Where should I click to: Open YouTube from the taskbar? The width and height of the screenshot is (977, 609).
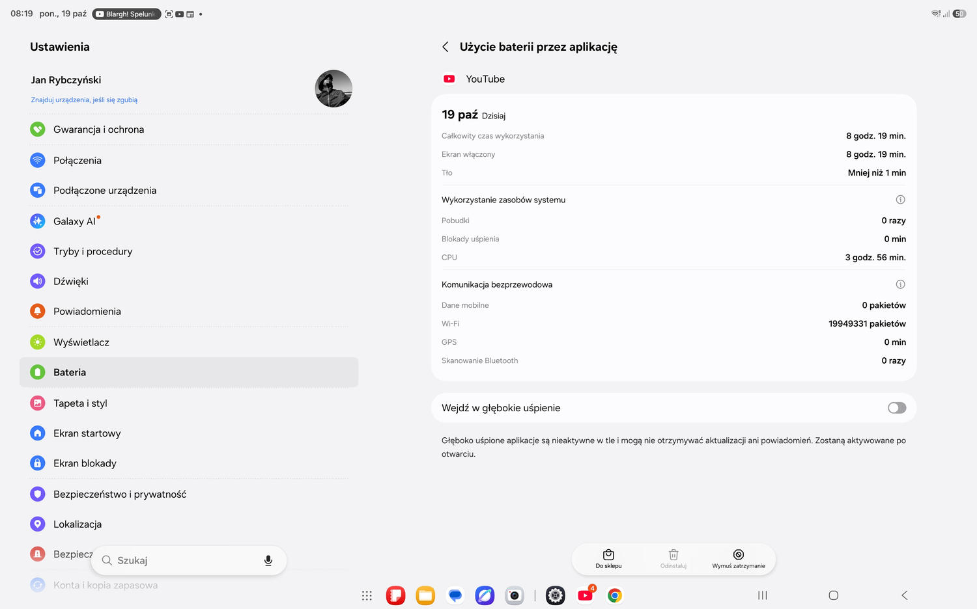[x=586, y=595]
